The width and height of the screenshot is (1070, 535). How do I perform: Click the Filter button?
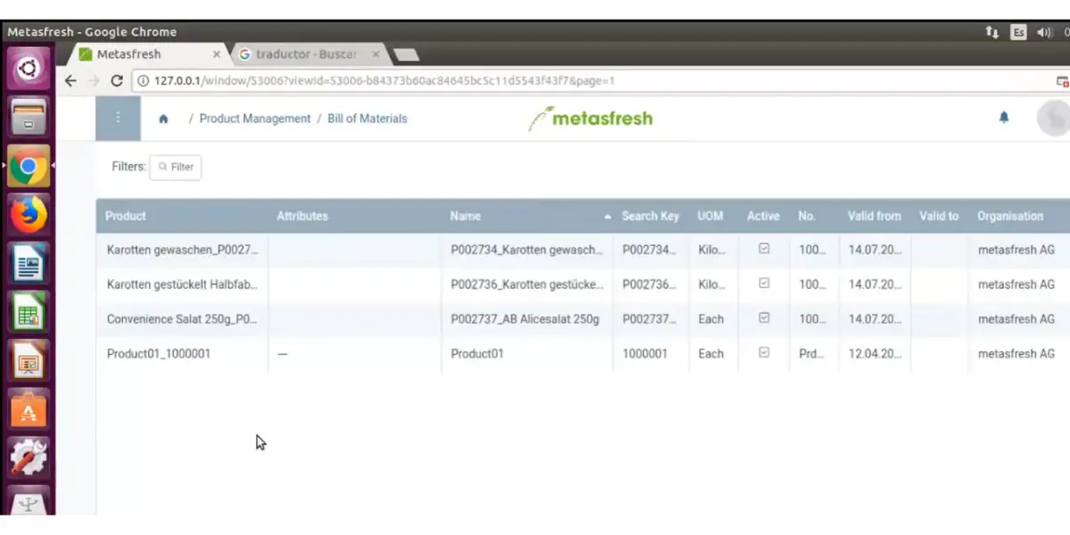pyautogui.click(x=176, y=167)
